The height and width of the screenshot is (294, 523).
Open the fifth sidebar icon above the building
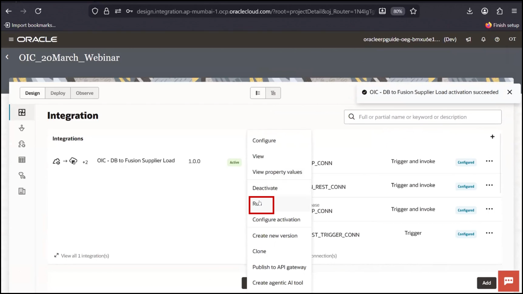tap(22, 176)
